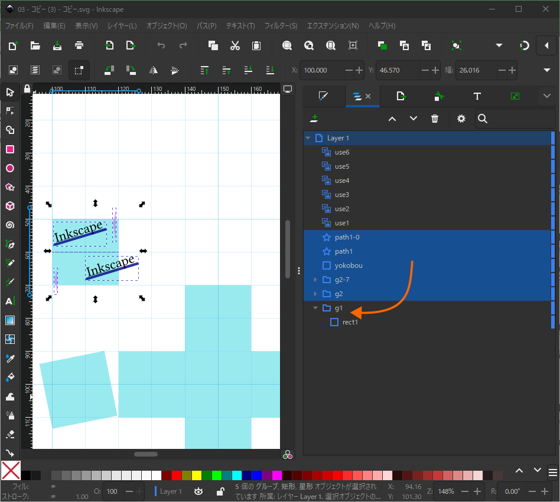This screenshot has height=502, width=560.
Task: Move layer up with arrow button
Action: coord(392,119)
